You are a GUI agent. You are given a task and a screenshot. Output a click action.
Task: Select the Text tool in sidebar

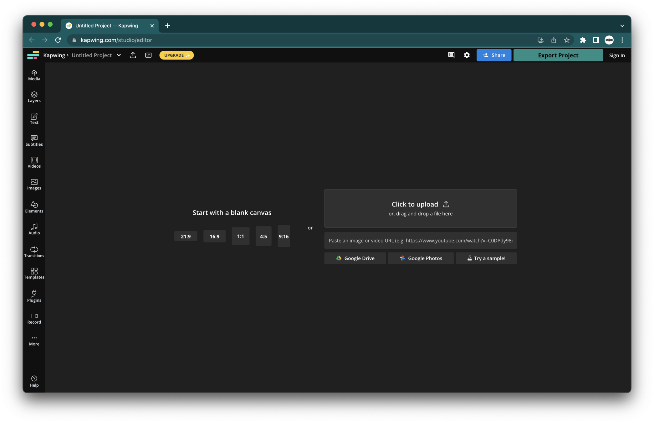click(34, 119)
